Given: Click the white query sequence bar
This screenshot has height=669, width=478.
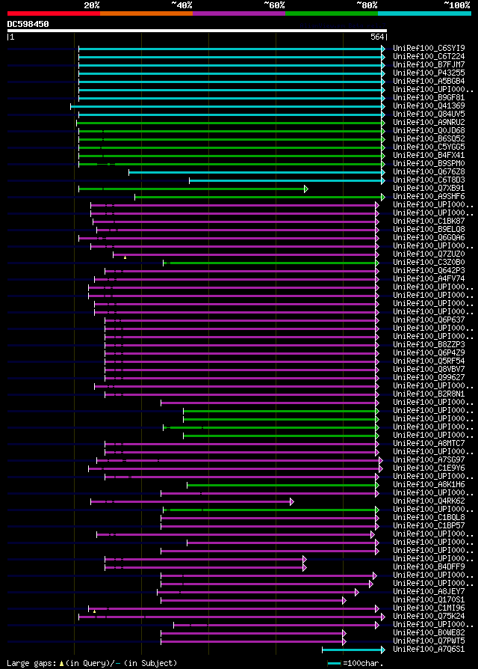Looking at the screenshot, I should [196, 31].
